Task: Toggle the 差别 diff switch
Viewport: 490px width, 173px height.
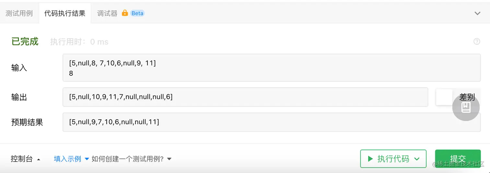Action: point(444,97)
